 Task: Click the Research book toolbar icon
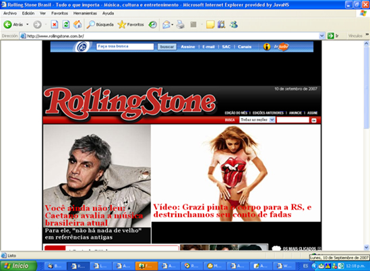[x=221, y=24]
